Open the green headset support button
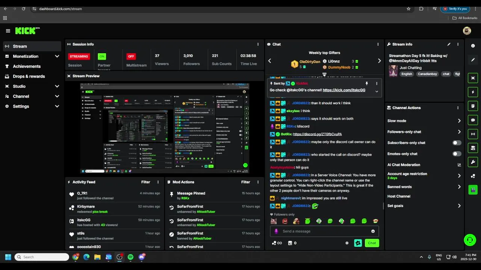The height and width of the screenshot is (270, 481). 469,240
